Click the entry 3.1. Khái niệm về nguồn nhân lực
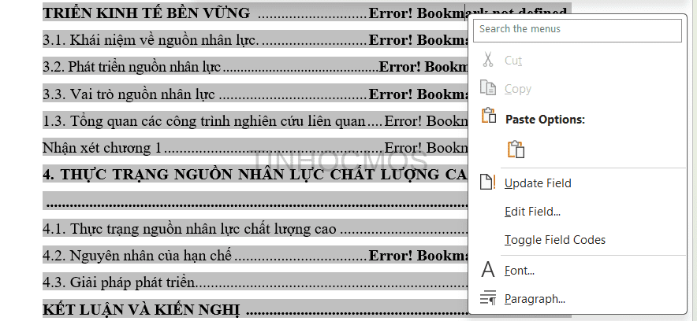Viewport: 697px width, 321px height. point(151,40)
